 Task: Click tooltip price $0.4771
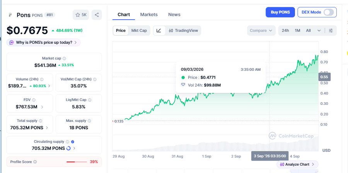point(208,77)
